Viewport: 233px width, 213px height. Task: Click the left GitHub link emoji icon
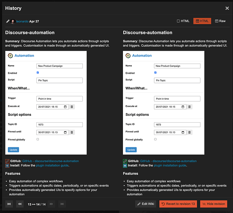click(7, 161)
